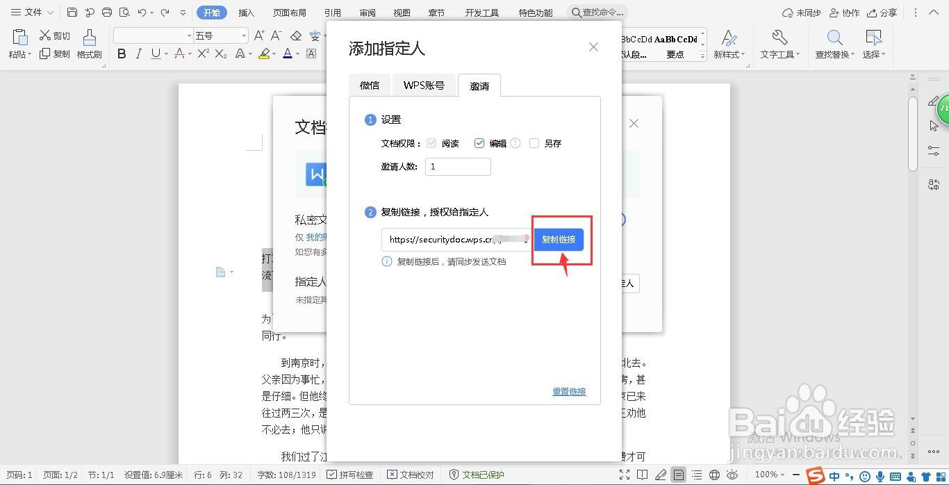Click the 复制链接 (Copy Link) button
The image size is (949, 485).
click(559, 239)
